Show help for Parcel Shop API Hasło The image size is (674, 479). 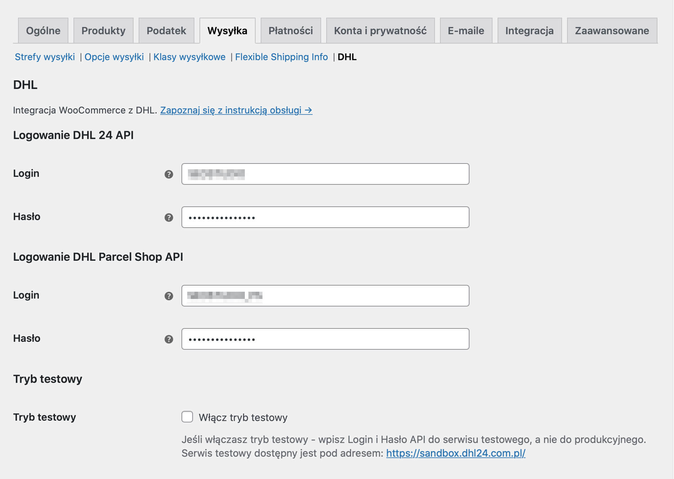point(169,339)
